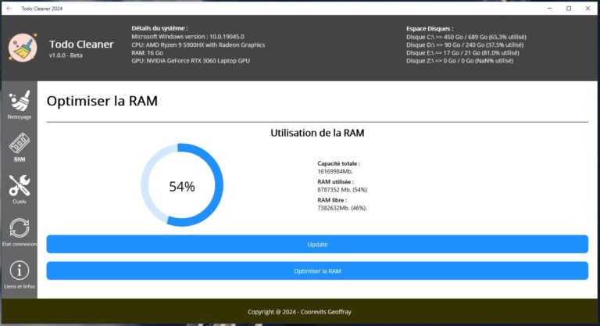Image resolution: width=600 pixels, height=326 pixels.
Task: Click the CPU AMD Ryzen 9 line
Action: tap(198, 45)
